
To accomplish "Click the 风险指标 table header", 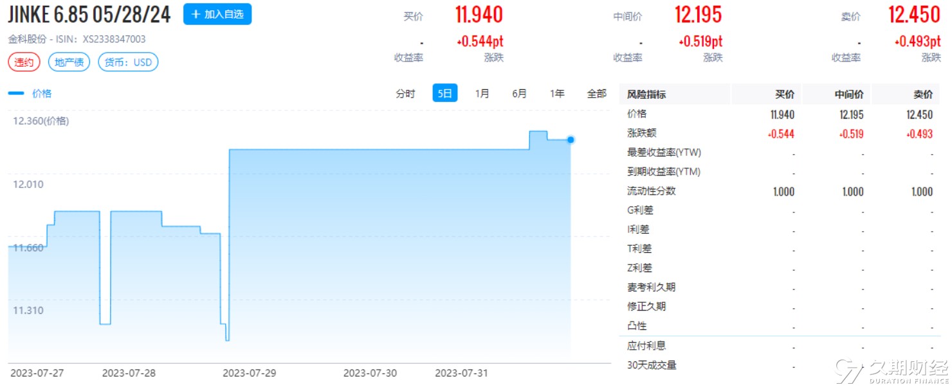I will 646,94.
